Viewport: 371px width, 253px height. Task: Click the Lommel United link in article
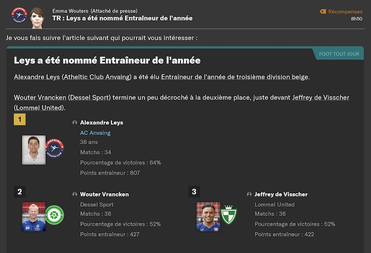(x=39, y=108)
